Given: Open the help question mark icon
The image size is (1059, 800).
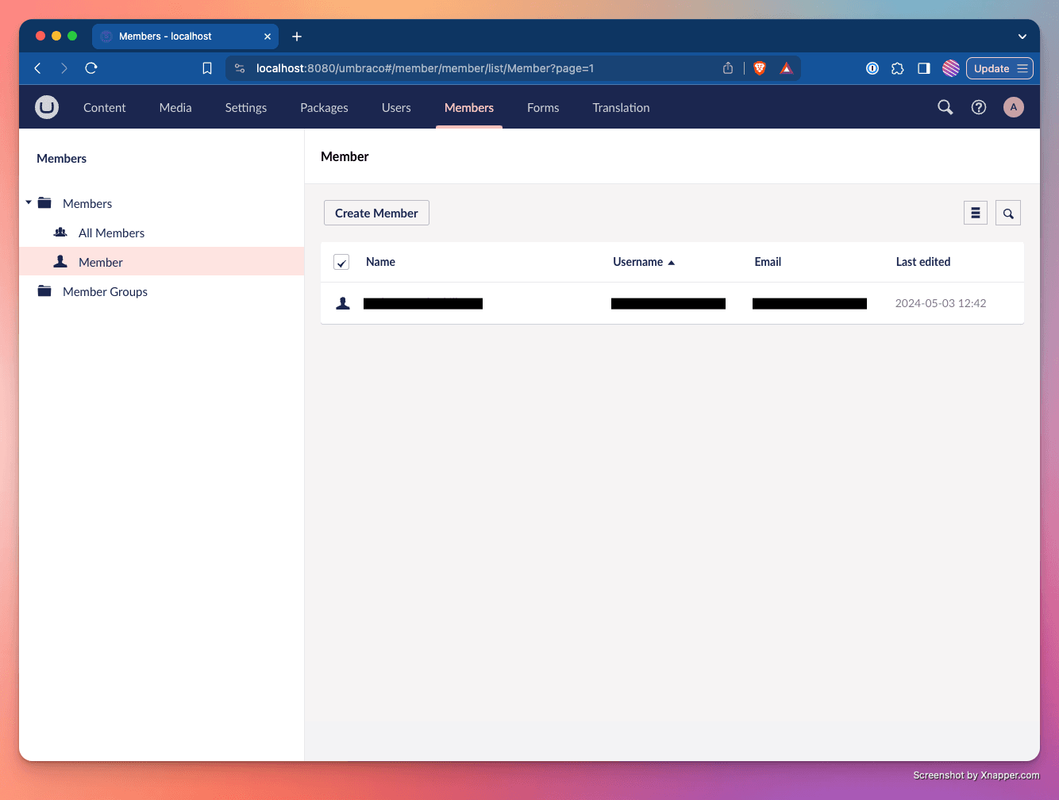Looking at the screenshot, I should click(978, 106).
